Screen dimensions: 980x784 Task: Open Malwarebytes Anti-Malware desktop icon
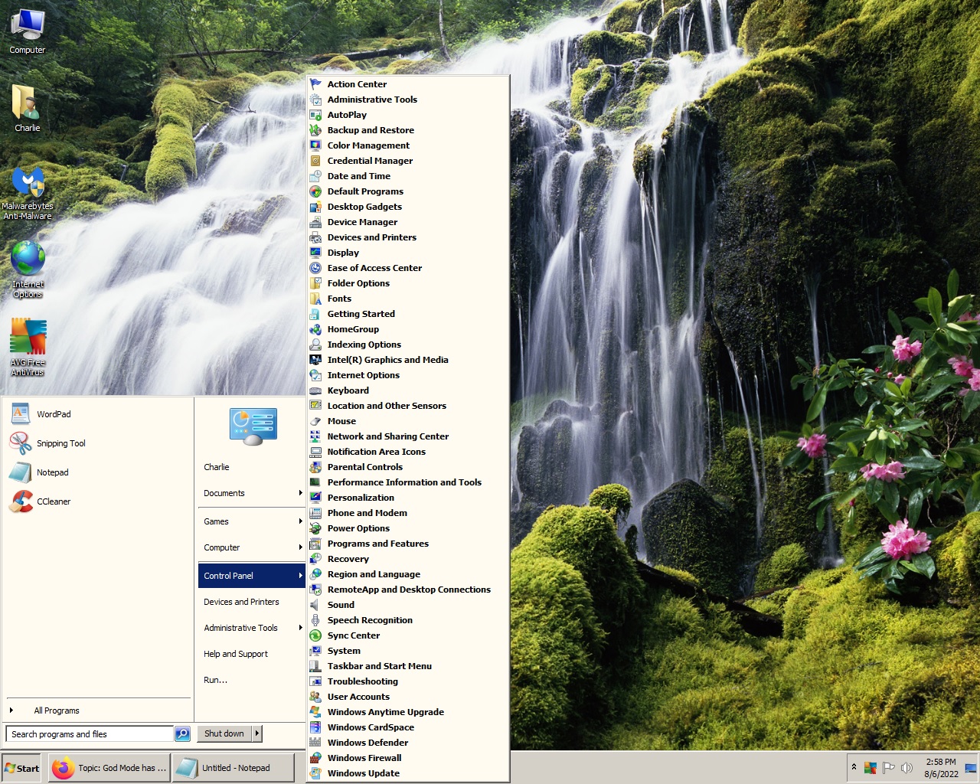(x=28, y=184)
